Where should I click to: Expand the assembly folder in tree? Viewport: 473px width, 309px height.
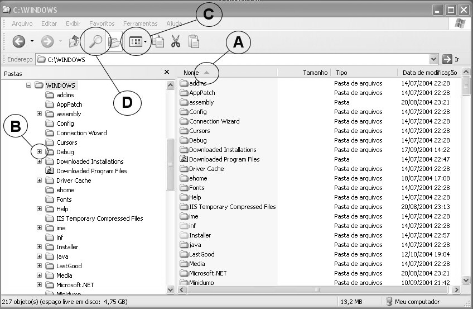pos(39,113)
